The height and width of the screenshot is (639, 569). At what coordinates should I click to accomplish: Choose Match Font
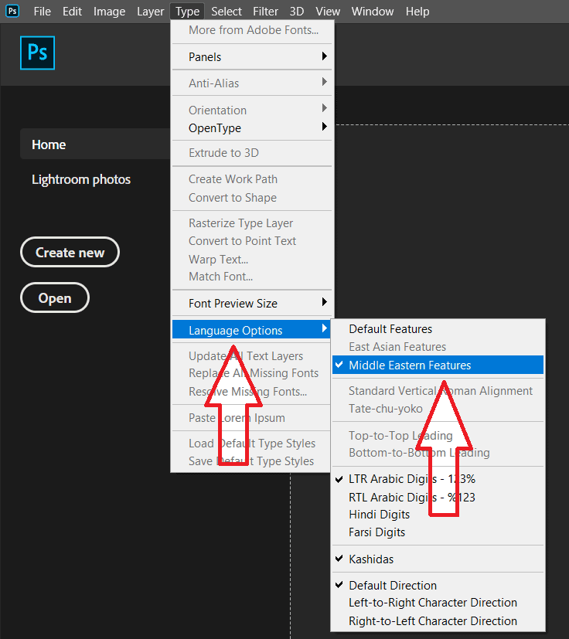[x=252, y=277]
